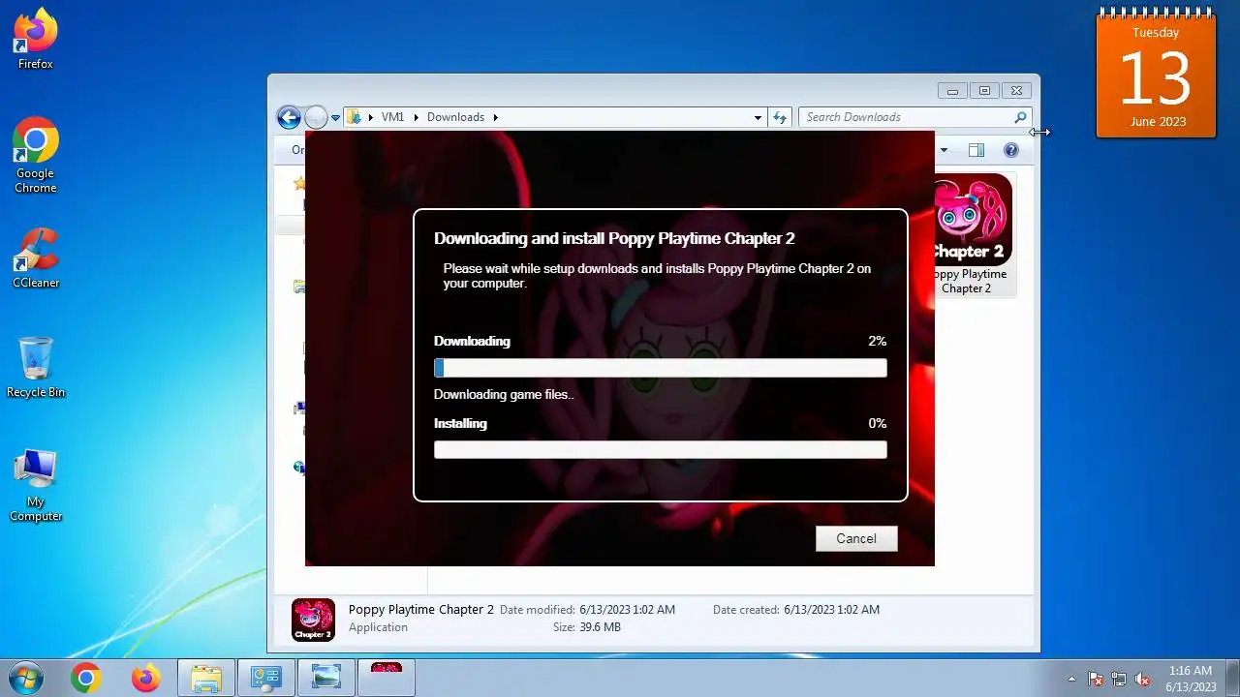
Task: Open recent locations dropdown arrow
Action: (x=336, y=117)
